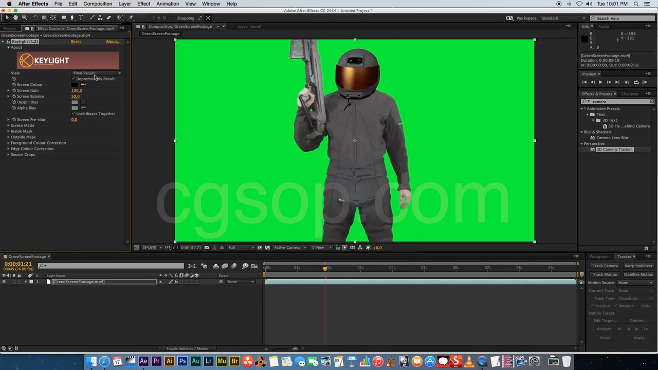Screen dimensions: 658x370
Task: Select the Hand tool
Action: 15,18
